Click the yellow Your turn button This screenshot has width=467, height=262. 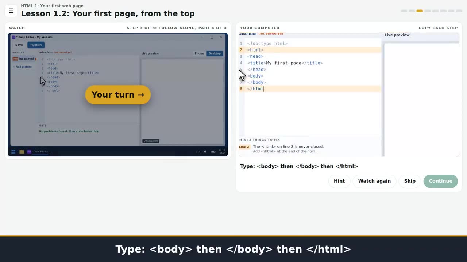tap(118, 95)
